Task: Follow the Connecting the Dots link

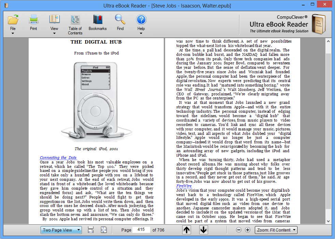Action: pos(58,158)
